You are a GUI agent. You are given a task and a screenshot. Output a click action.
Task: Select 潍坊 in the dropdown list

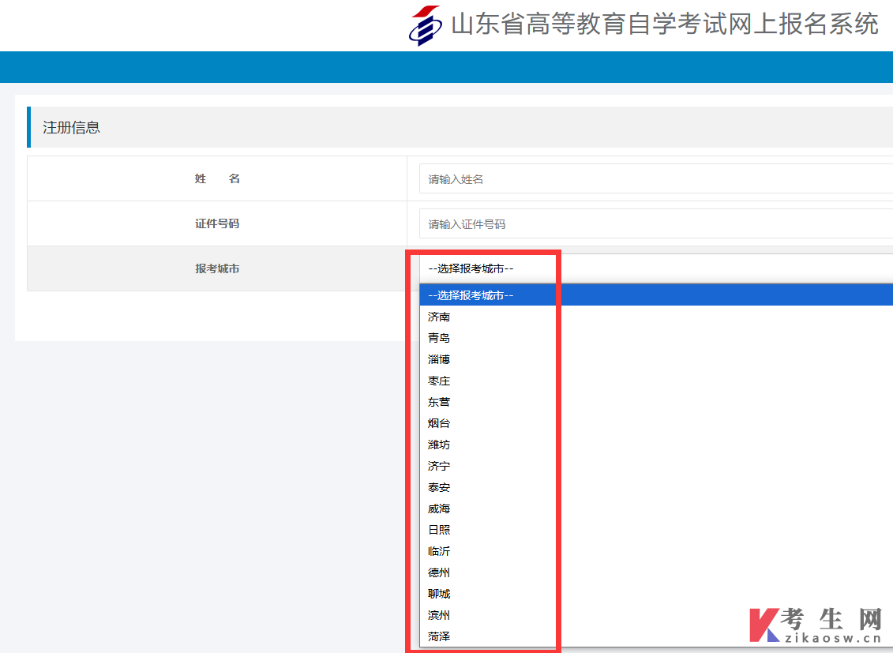(656, 445)
